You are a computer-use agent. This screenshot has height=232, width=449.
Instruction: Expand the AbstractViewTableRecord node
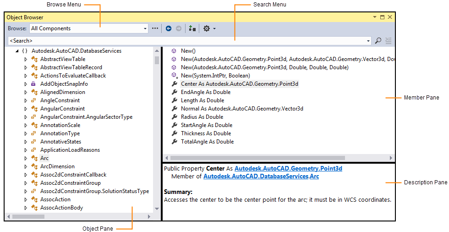(x=26, y=67)
